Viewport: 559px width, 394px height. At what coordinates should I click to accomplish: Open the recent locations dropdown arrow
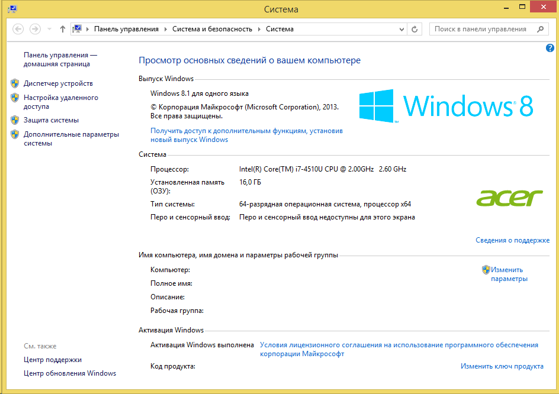(50, 29)
